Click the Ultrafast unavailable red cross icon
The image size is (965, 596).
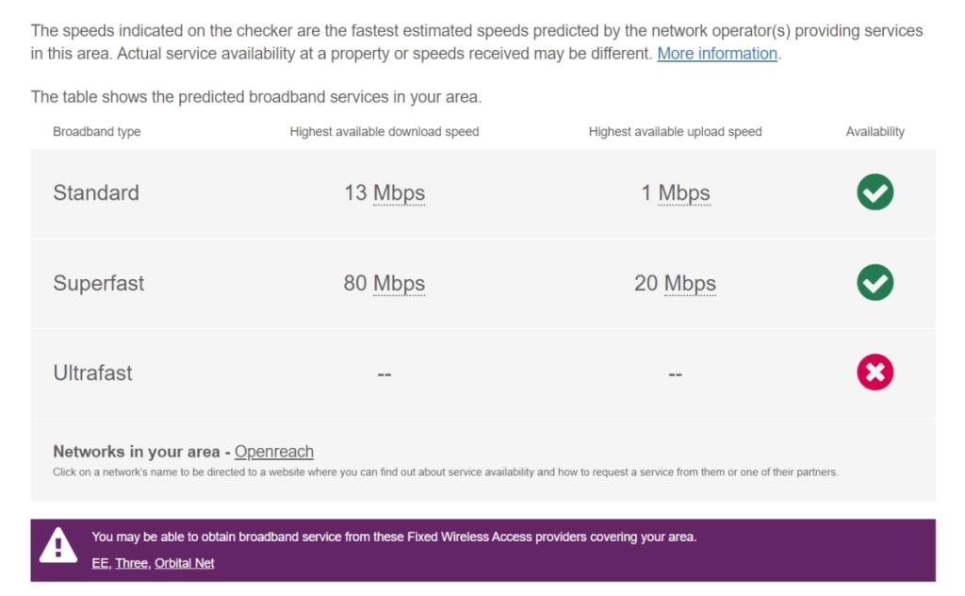pos(875,372)
